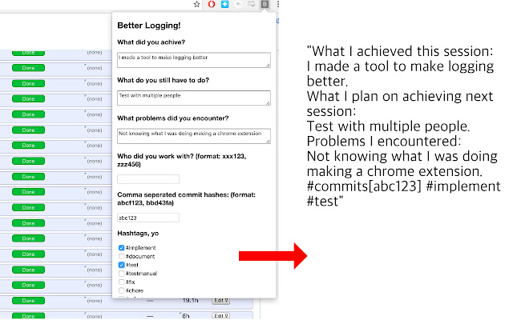The width and height of the screenshot is (513, 320).
Task: Uncheck the #test hashtag checkbox
Action: (121, 265)
